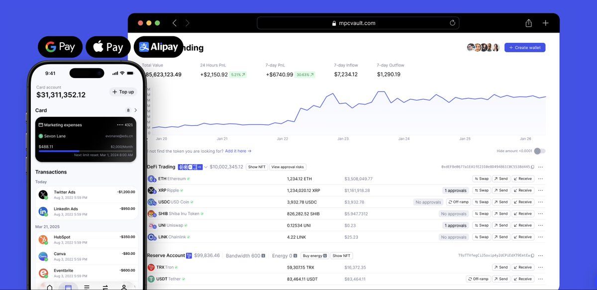Send TRX using its Send button
The image size is (597, 290).
point(501,267)
